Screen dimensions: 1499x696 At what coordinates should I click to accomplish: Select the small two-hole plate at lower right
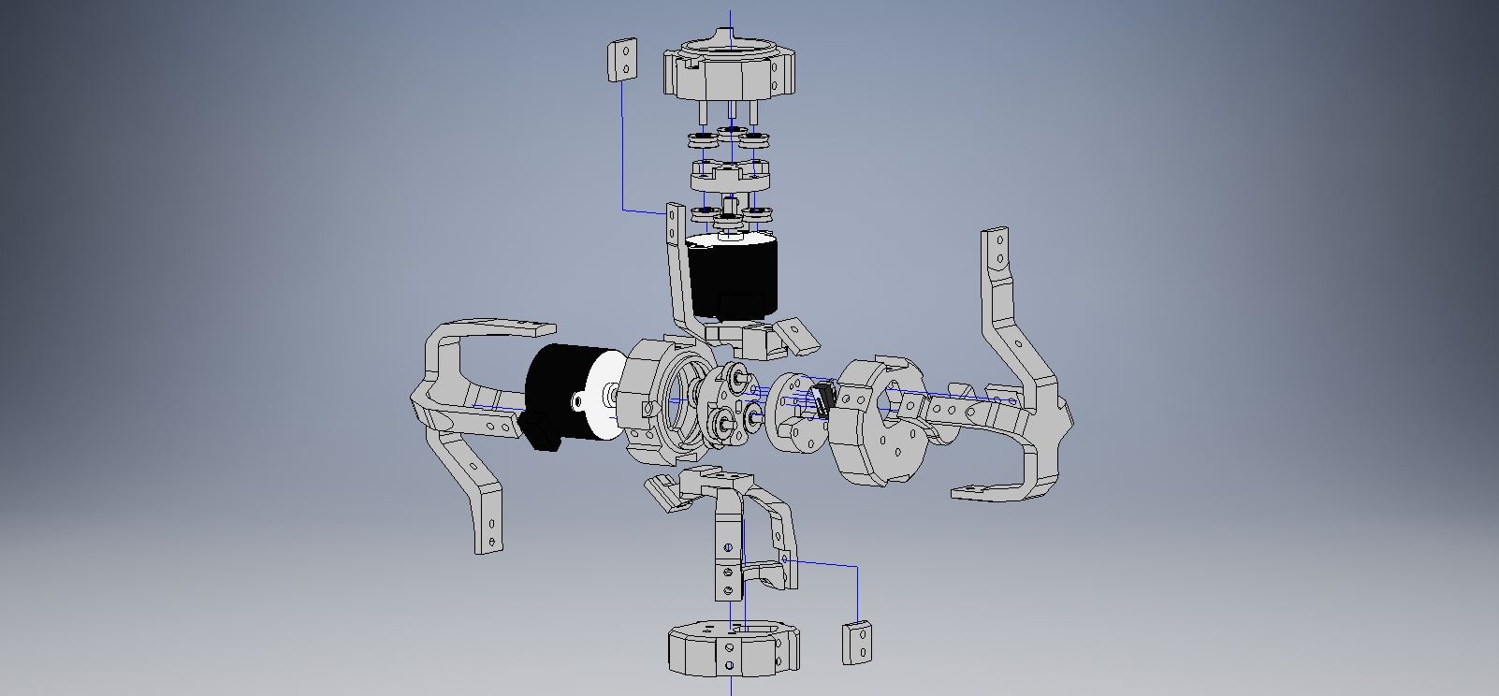(x=857, y=642)
